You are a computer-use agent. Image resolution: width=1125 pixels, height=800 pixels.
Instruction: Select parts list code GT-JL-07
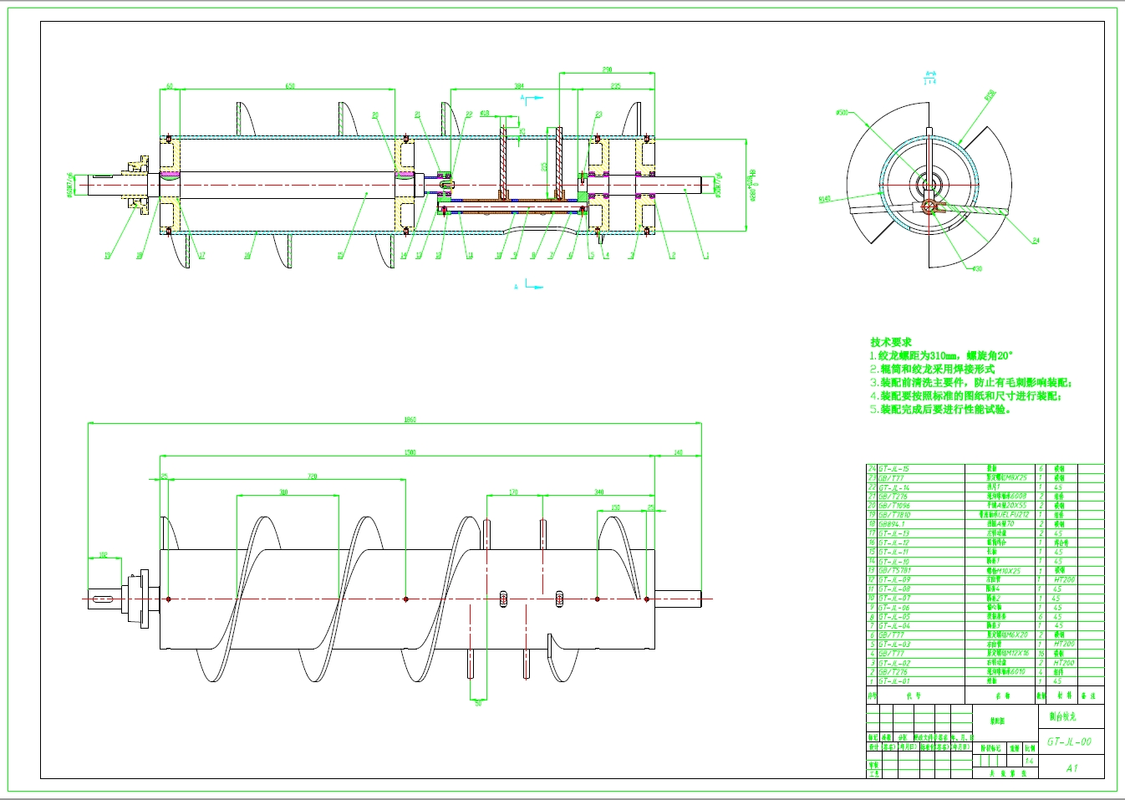(894, 598)
